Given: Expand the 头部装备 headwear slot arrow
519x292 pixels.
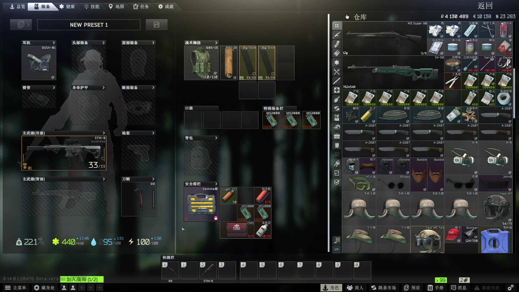Looking at the screenshot, I should click(x=104, y=43).
